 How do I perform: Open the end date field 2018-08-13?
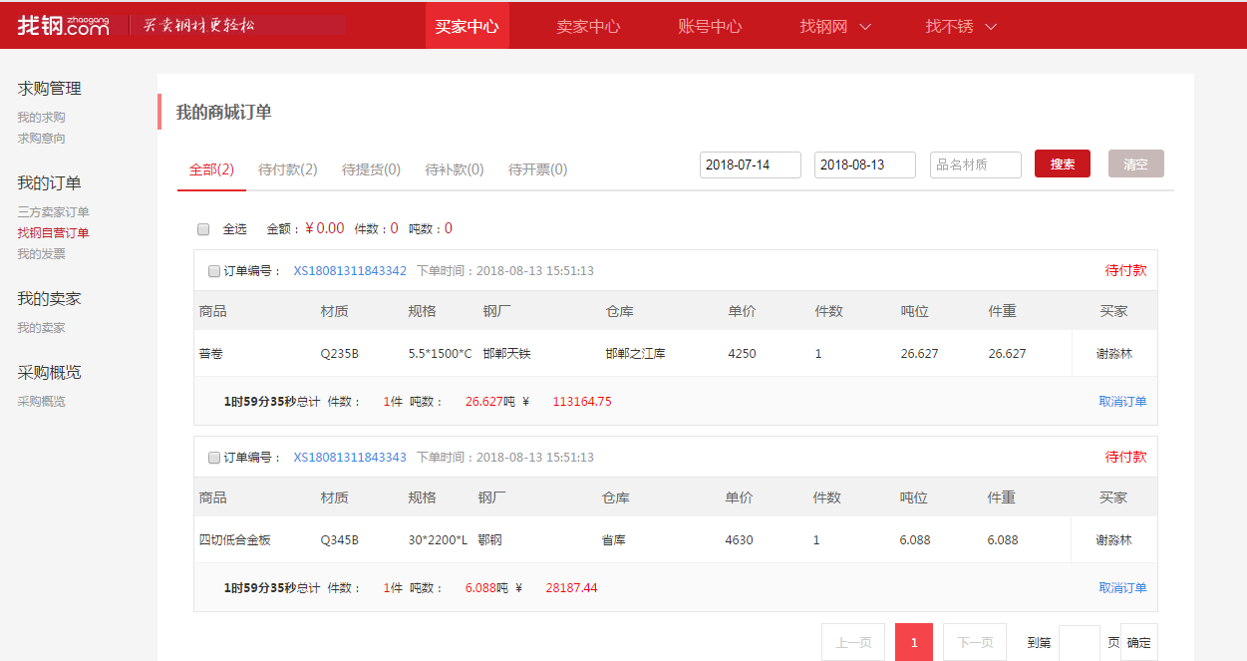(864, 165)
